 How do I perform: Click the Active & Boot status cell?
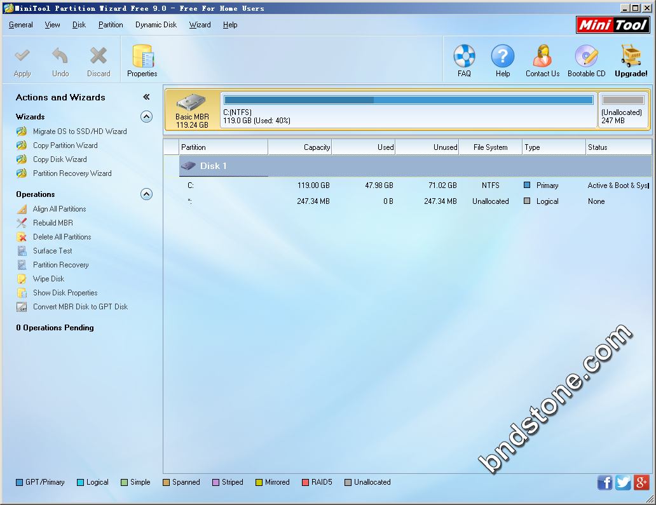click(x=618, y=185)
